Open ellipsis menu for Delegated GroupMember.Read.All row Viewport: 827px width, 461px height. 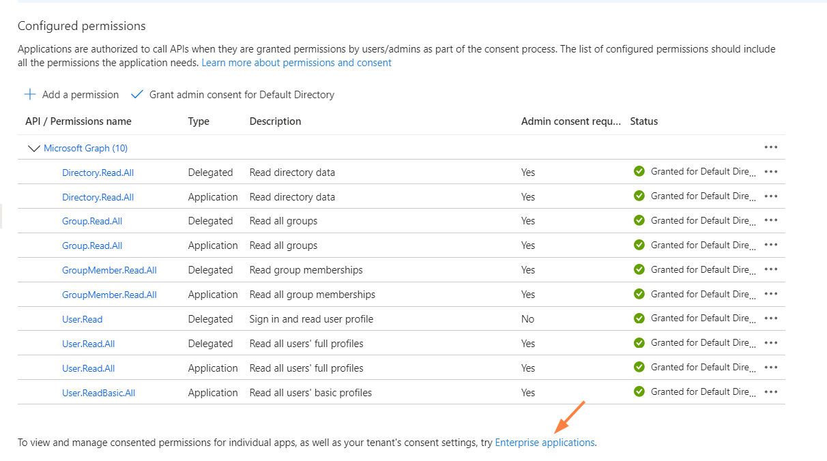coord(771,270)
